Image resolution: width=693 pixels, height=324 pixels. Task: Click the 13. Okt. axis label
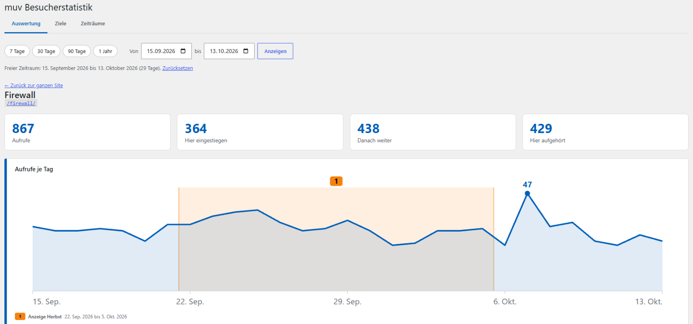[649, 302]
